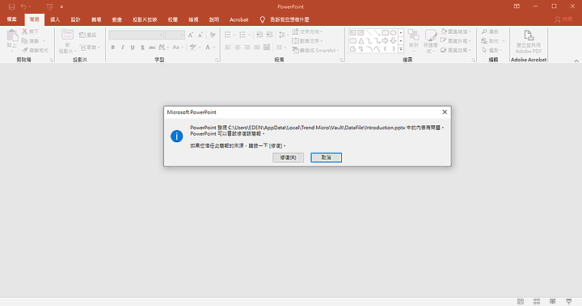Expand shapes gallery with More arrow
The height and width of the screenshot is (306, 582).
click(x=401, y=49)
